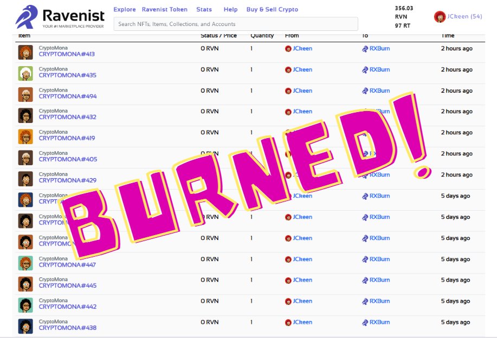This screenshot has width=497, height=338.
Task: Open JCkeen sender in CRYPTOMONA#494 row
Action: tap(302, 90)
